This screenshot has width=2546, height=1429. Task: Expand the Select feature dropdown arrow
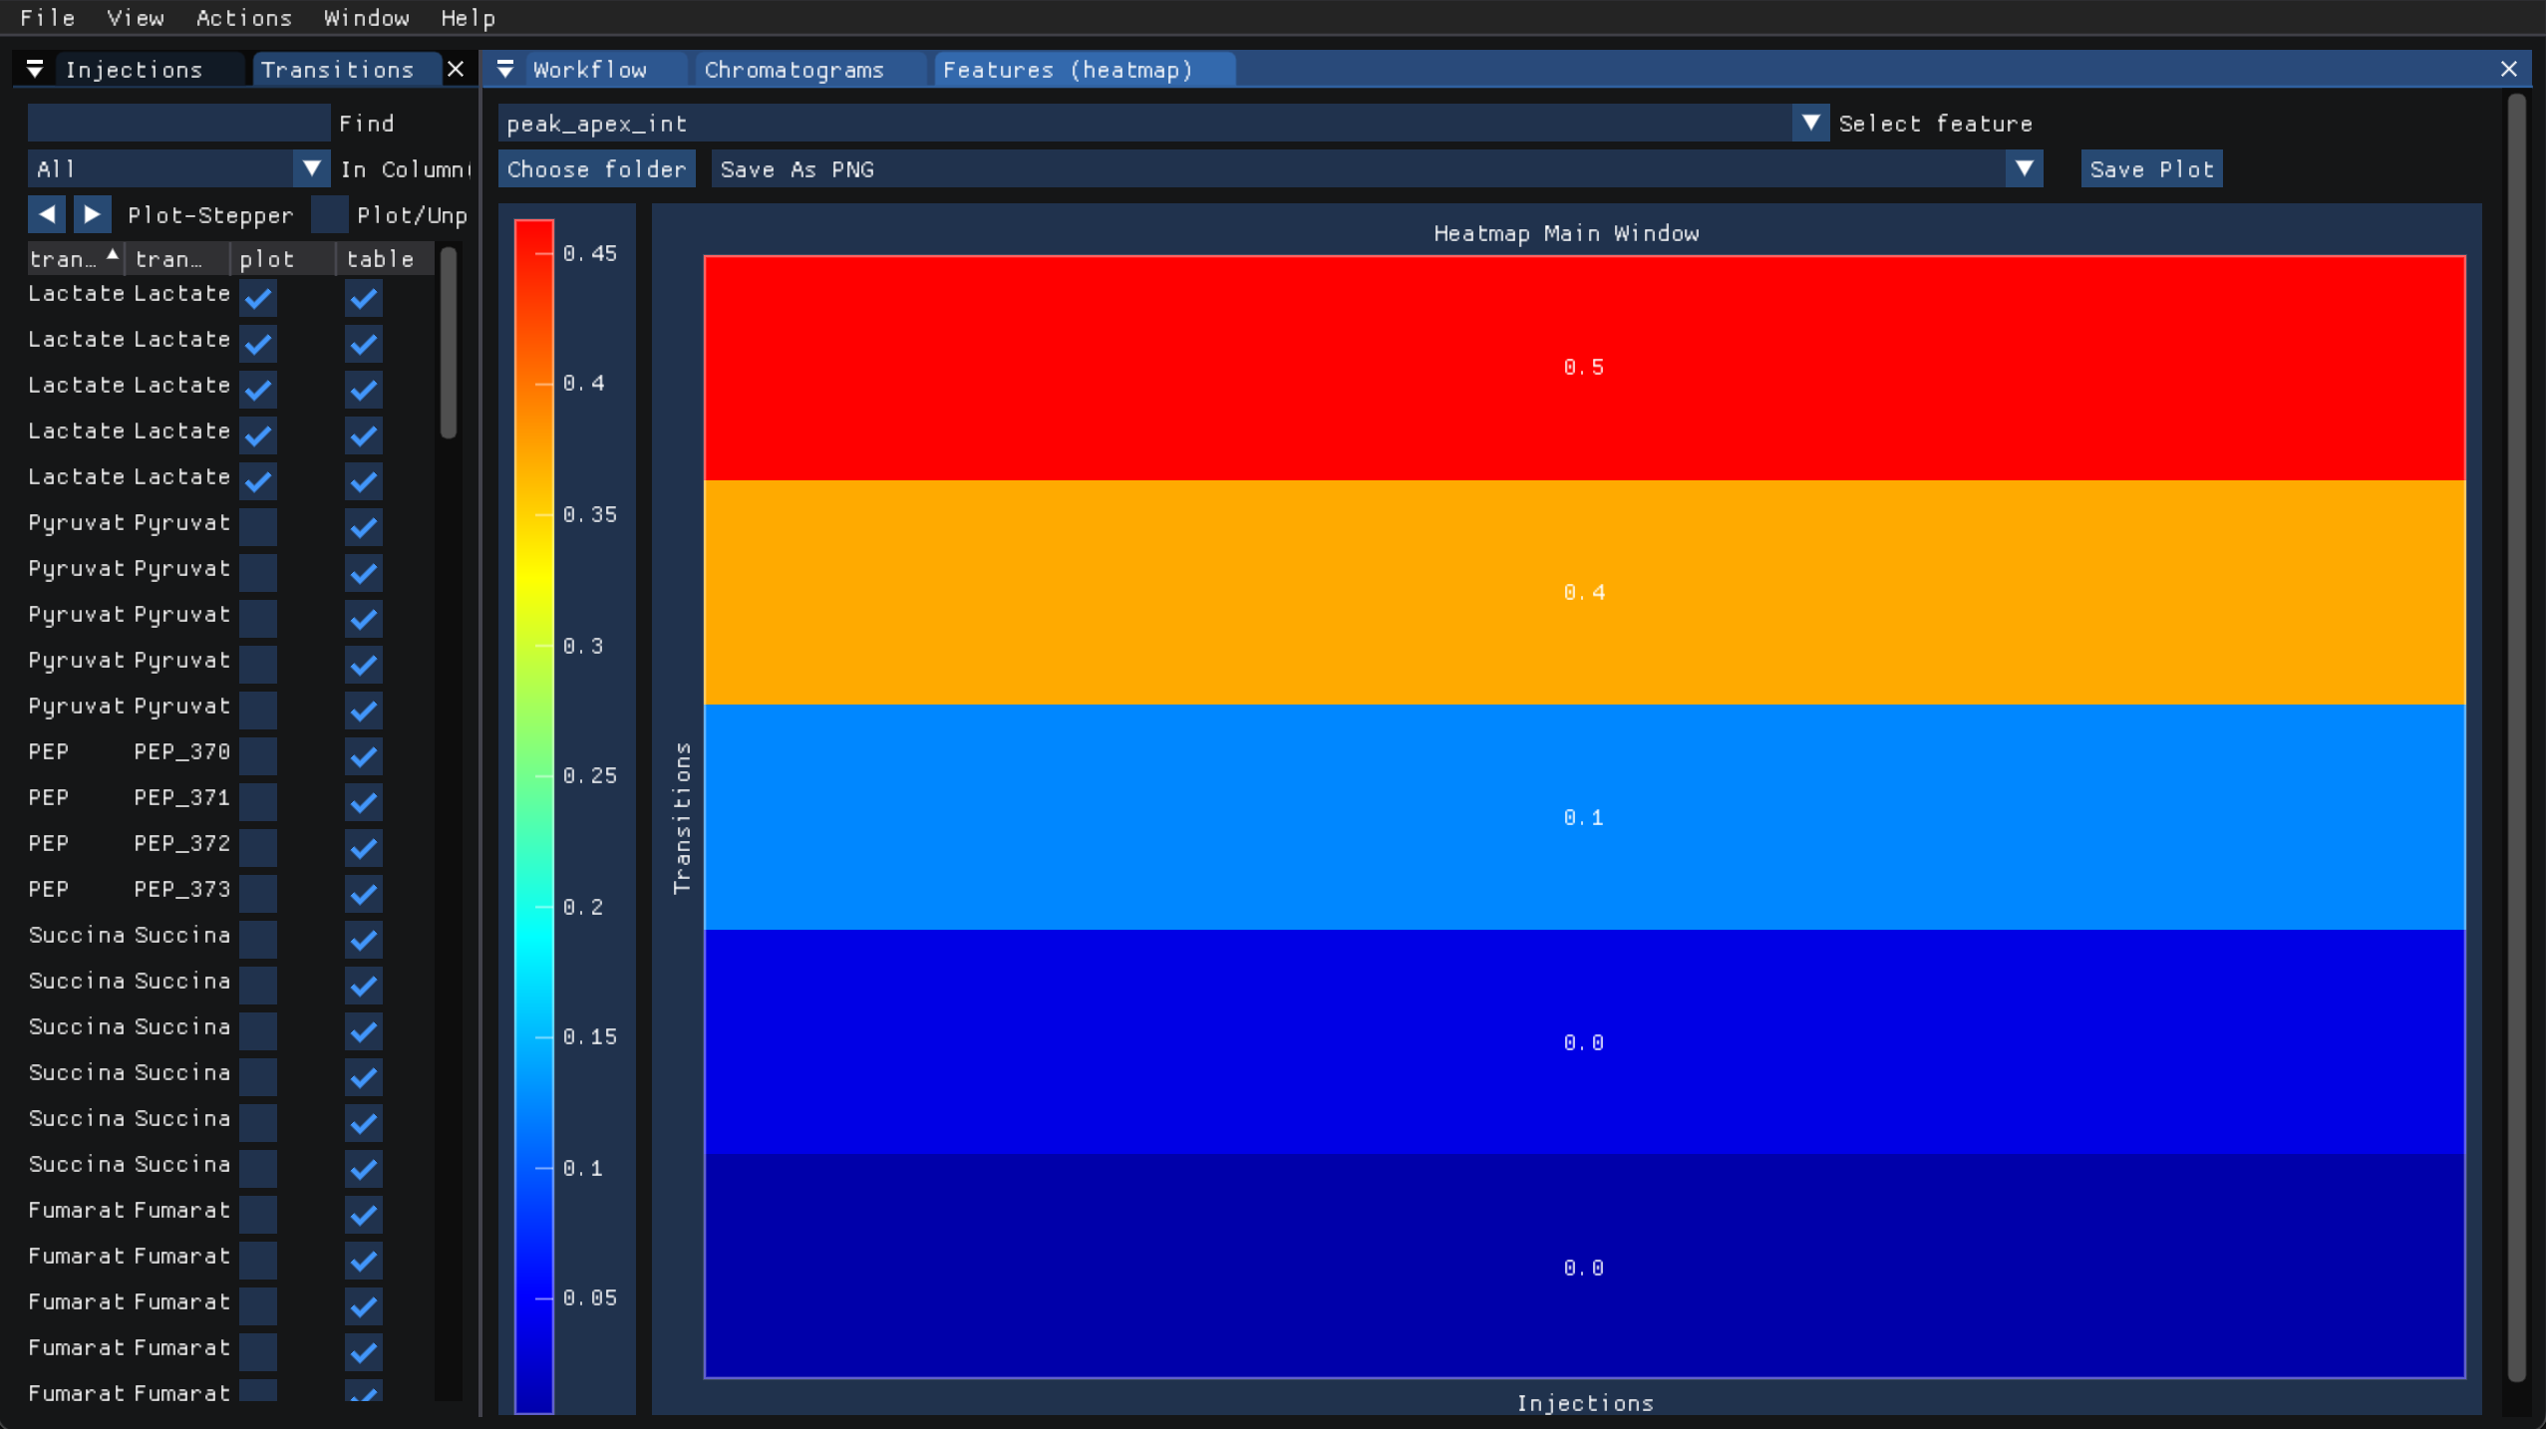1810,123
